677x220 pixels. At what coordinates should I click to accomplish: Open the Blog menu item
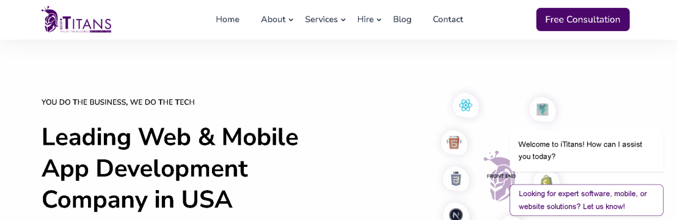tap(402, 20)
